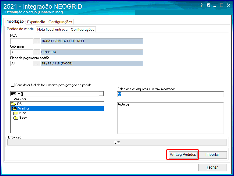
Task: Click the window style toggle icon in title bar
Action: pos(208,5)
